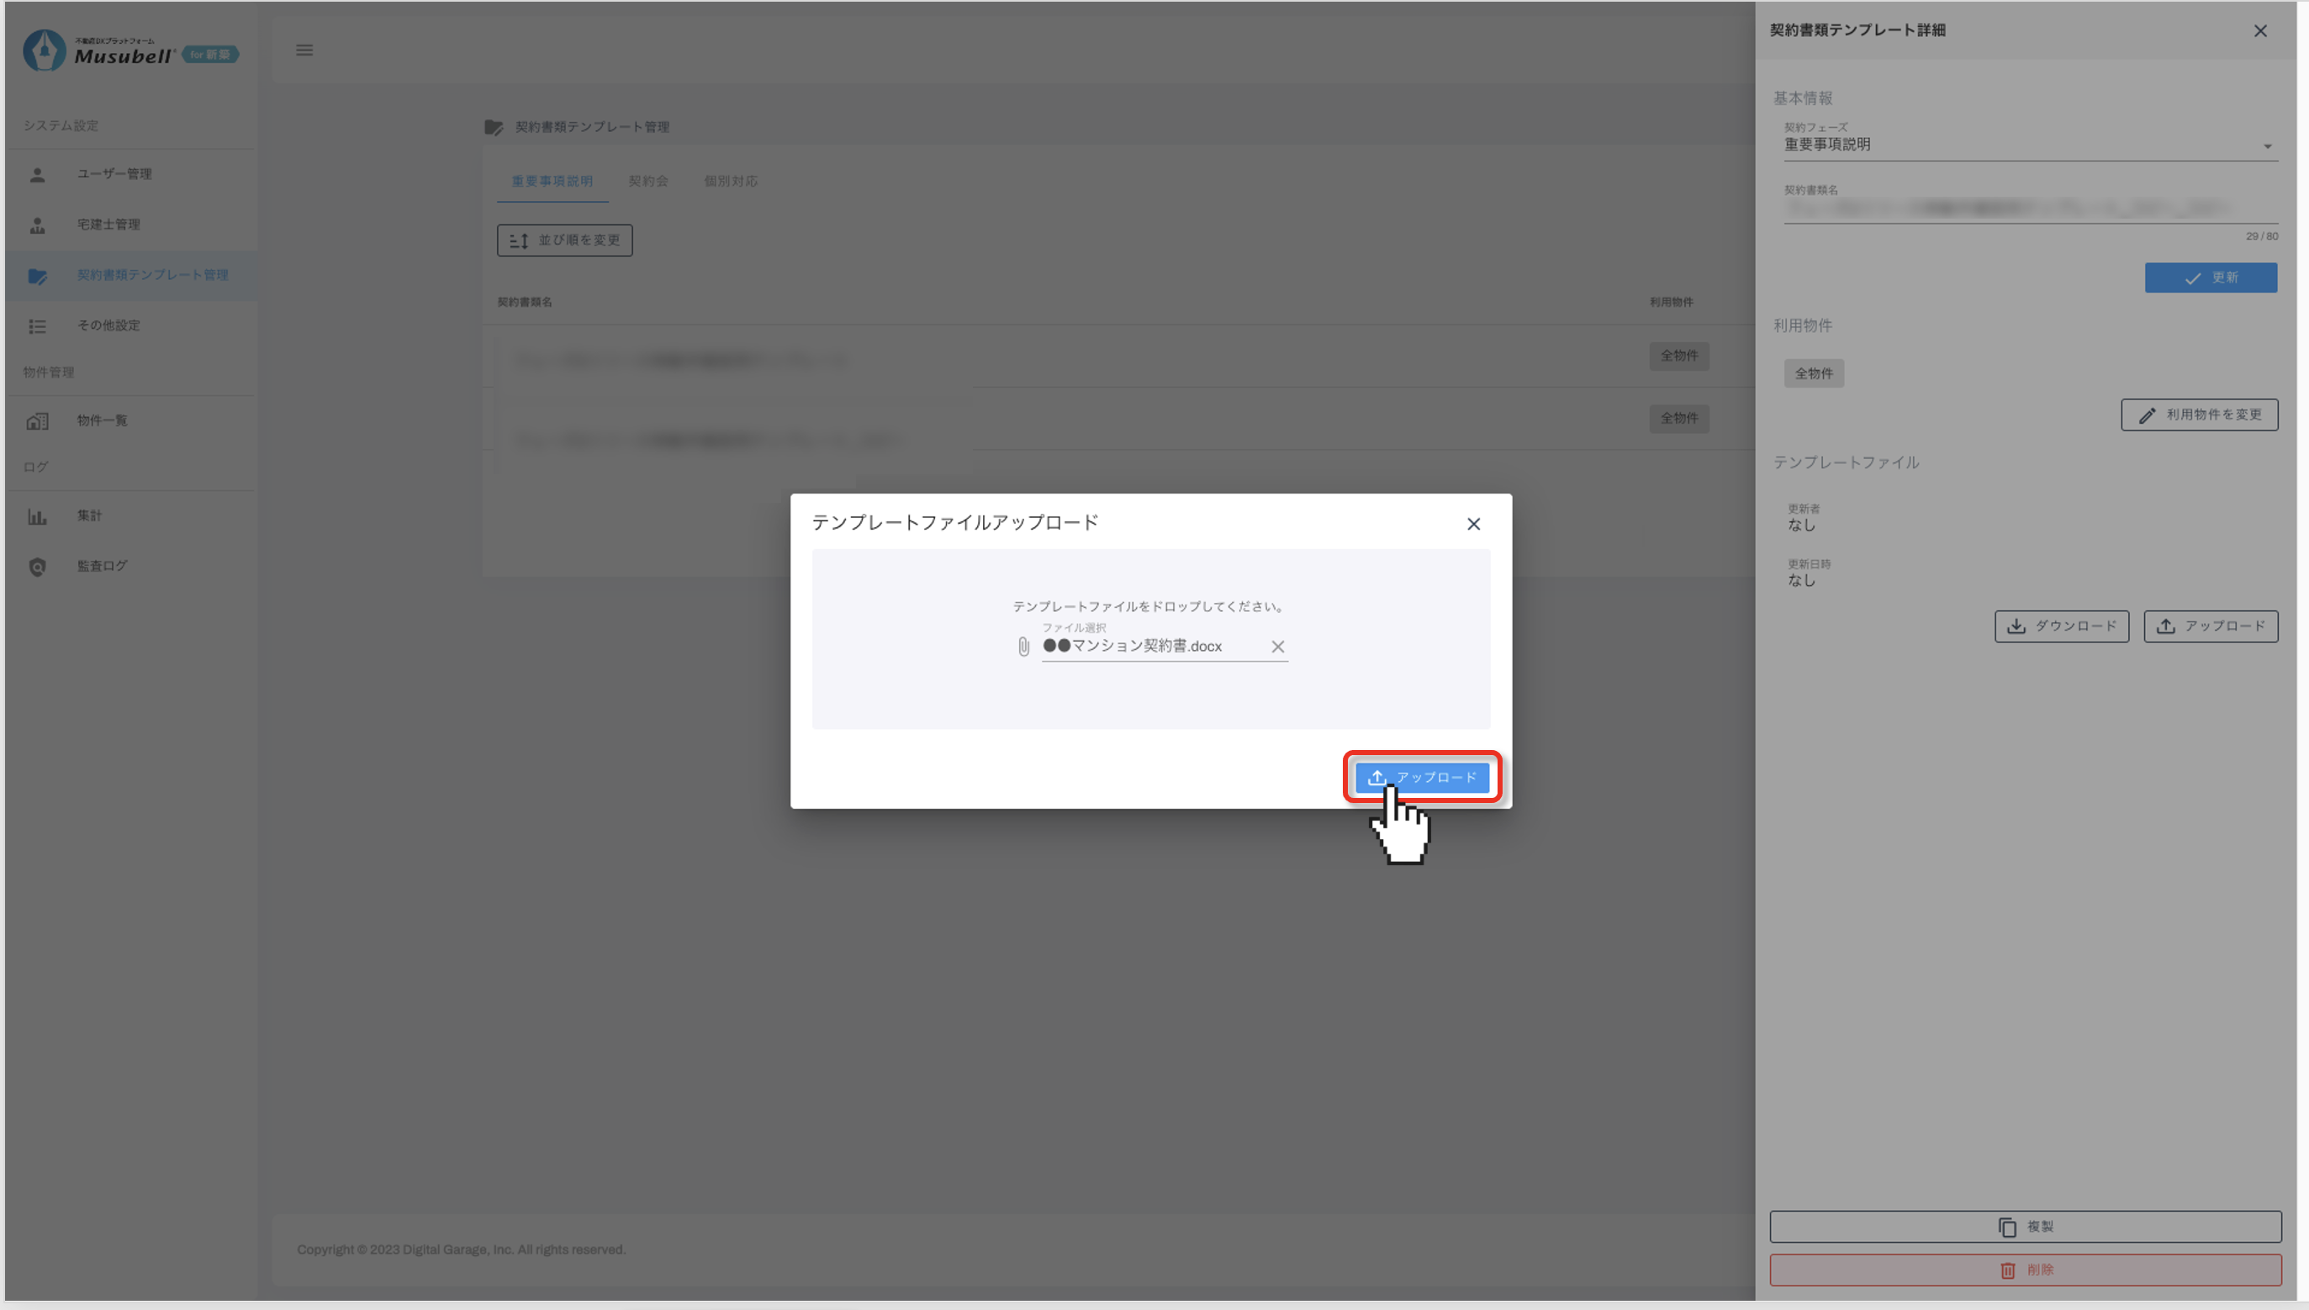Click the paperclip file attach icon
Screen dimensions: 2309x1310
point(1023,647)
